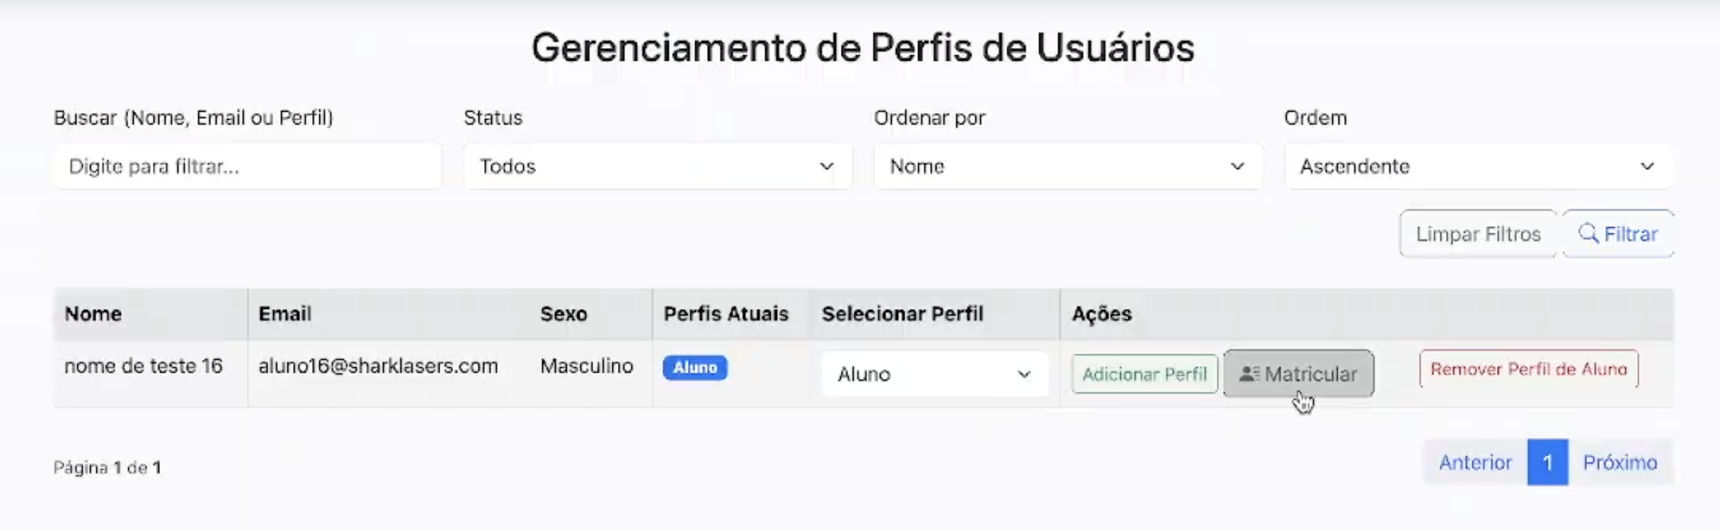Click Adicionar Perfil for nome de teste 16
This screenshot has height=529, width=1720.
(1145, 373)
